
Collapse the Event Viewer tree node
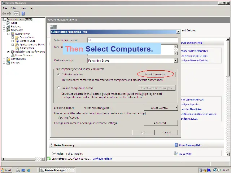[x=8, y=34]
